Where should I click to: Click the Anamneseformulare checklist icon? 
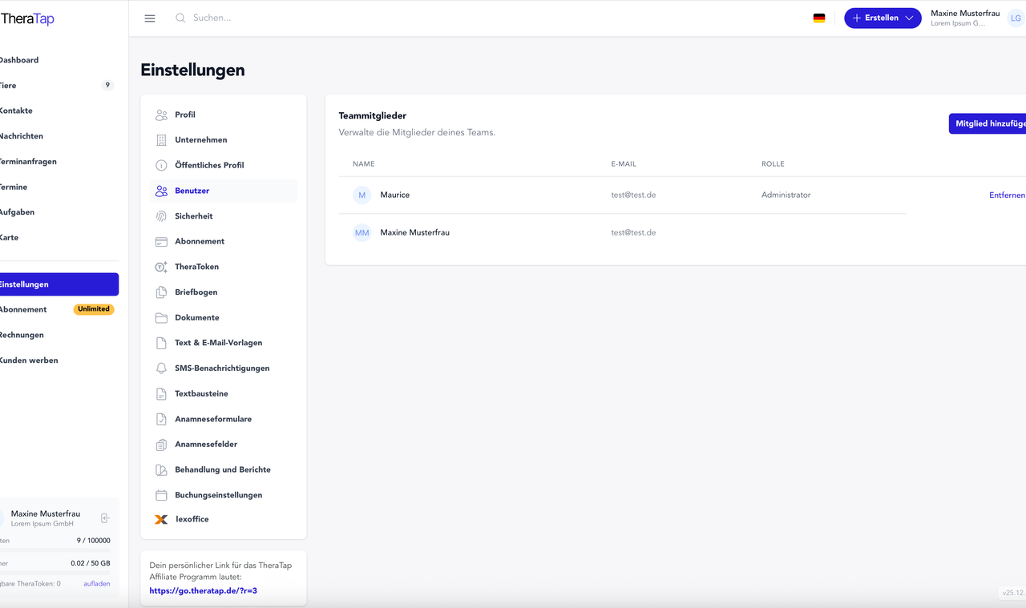tap(161, 419)
